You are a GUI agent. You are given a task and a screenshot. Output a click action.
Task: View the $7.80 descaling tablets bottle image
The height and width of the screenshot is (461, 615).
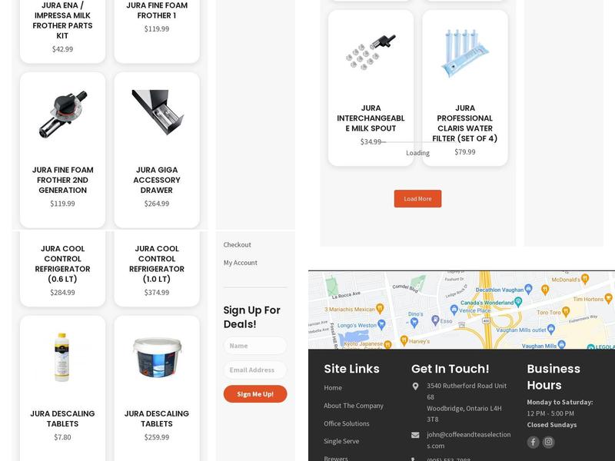62,357
